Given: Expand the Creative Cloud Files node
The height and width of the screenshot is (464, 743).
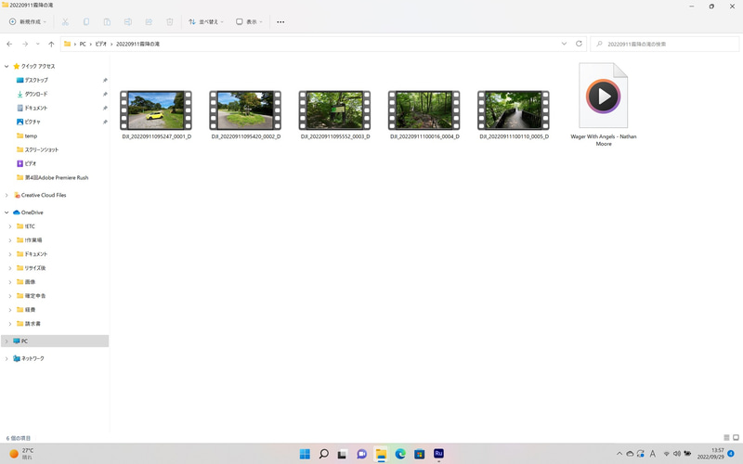Looking at the screenshot, I should click(x=7, y=195).
